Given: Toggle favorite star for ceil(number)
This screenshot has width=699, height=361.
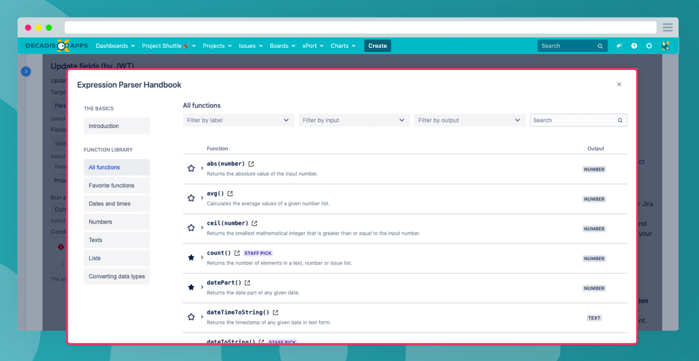Looking at the screenshot, I should point(191,228).
